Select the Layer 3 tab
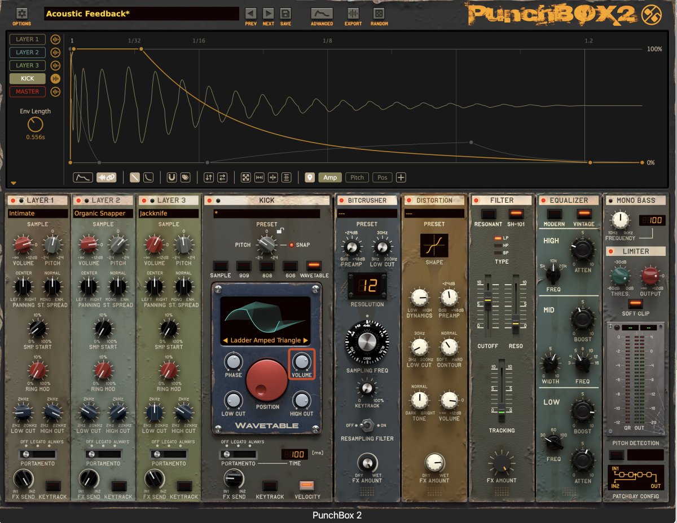 (28, 65)
